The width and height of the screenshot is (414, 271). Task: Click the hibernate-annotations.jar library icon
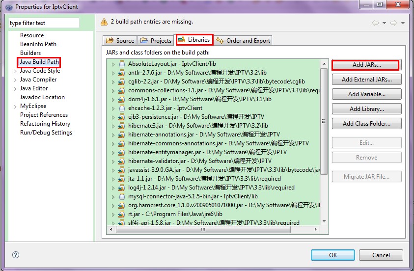pyautogui.click(x=122, y=135)
